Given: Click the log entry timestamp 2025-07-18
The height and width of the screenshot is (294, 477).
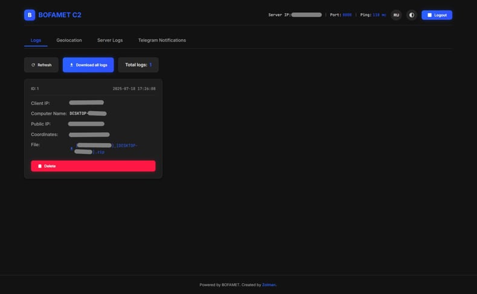Looking at the screenshot, I should 133,89.
